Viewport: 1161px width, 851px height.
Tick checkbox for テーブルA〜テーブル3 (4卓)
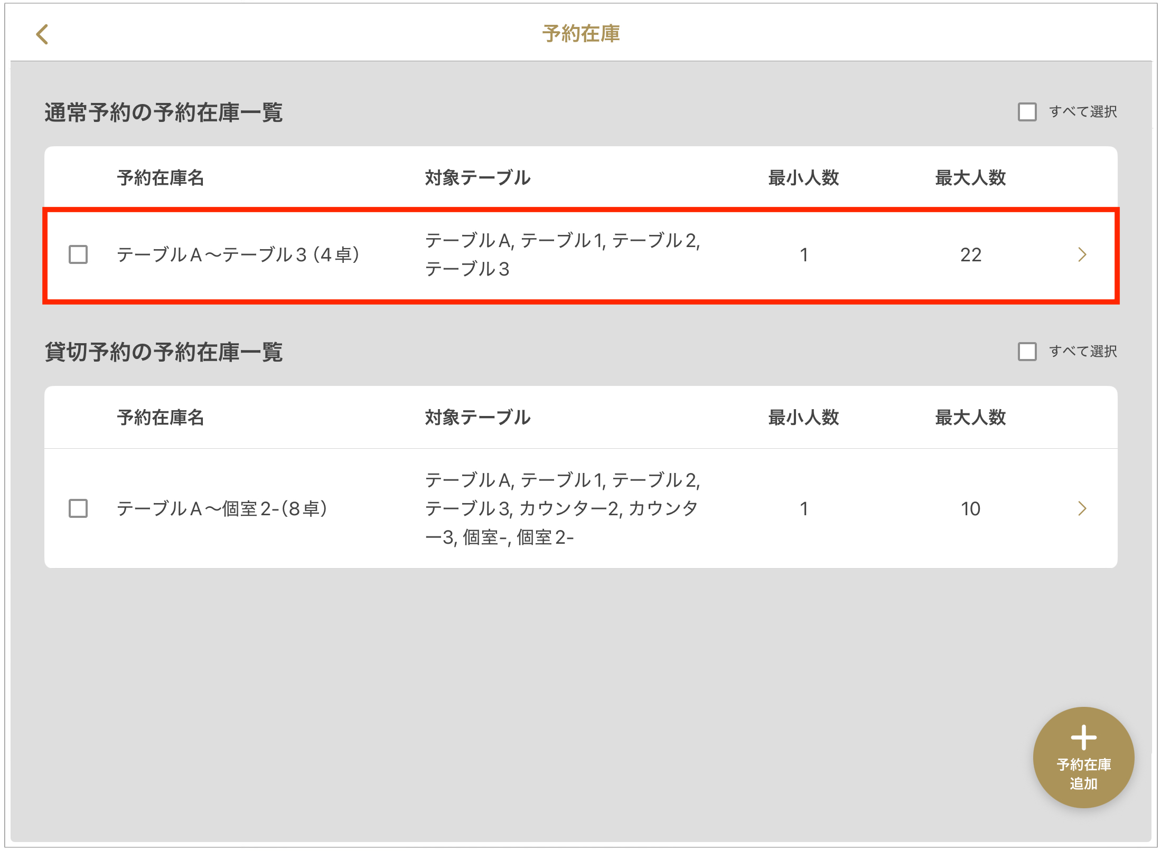coord(78,254)
